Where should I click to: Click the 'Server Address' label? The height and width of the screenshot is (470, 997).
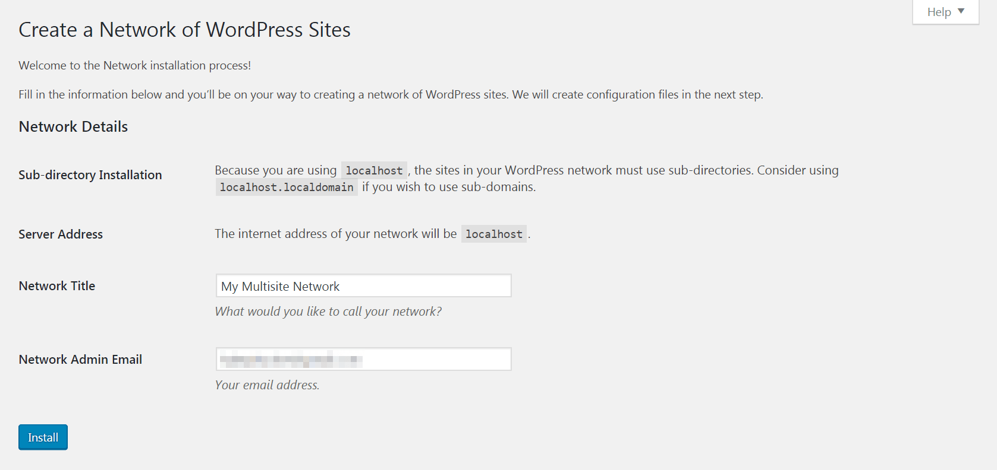pos(61,234)
